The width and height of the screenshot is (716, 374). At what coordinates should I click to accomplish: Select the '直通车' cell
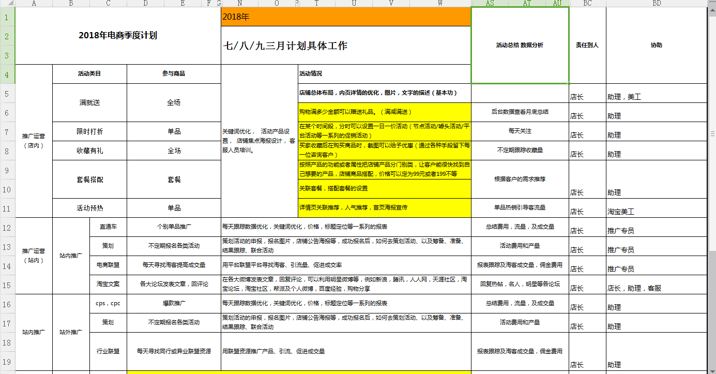108,227
